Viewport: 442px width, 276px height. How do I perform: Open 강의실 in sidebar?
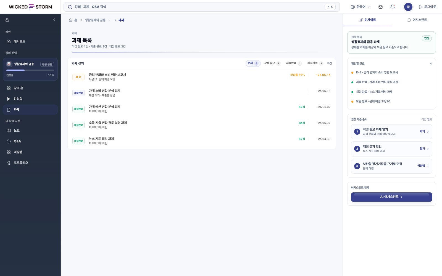tap(30, 99)
